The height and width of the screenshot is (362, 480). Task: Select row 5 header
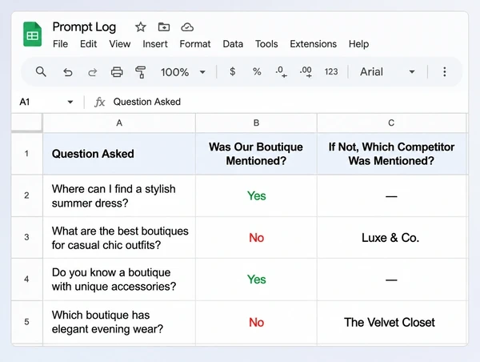point(27,322)
